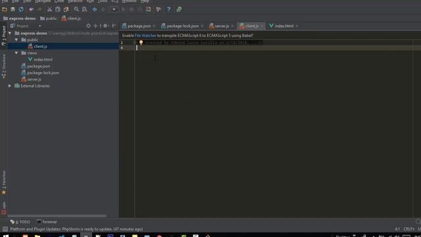The image size is (421, 237).
Task: Open the Project panel gear settings
Action: [105, 26]
